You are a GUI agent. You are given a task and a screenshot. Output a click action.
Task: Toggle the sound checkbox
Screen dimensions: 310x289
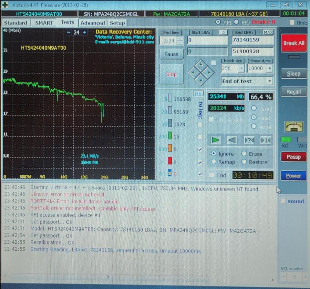[x=283, y=201]
